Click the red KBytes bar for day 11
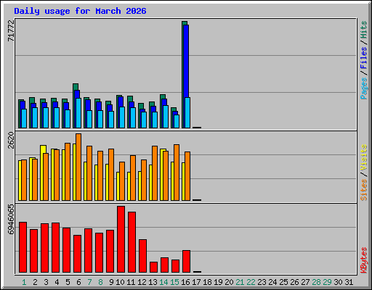The image size is (372, 290). 132,242
